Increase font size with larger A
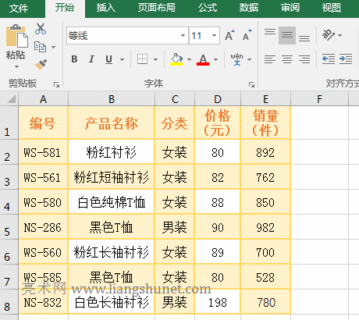This screenshot has height=320, width=359. point(229,35)
